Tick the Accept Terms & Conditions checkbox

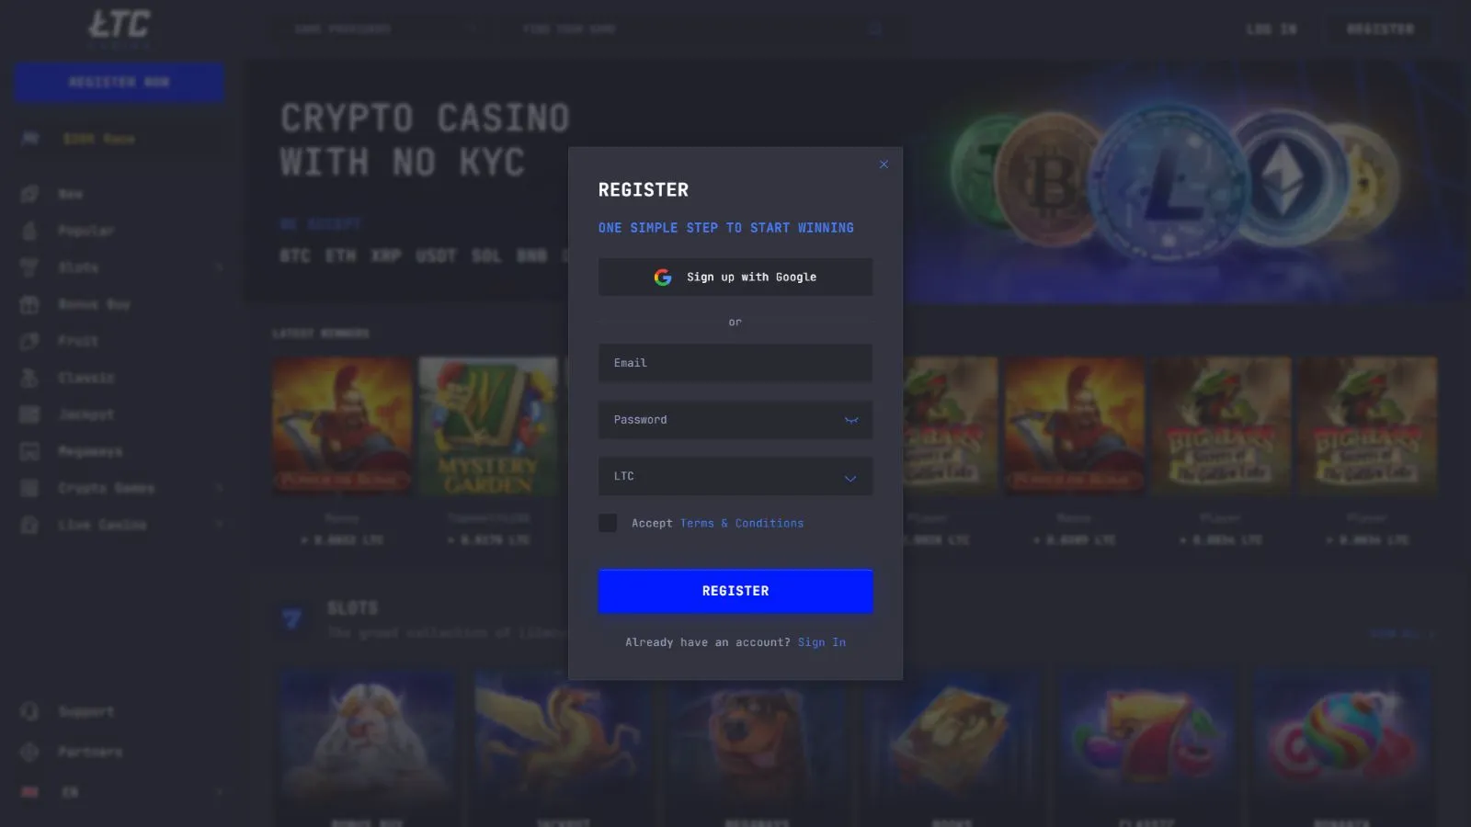(608, 523)
